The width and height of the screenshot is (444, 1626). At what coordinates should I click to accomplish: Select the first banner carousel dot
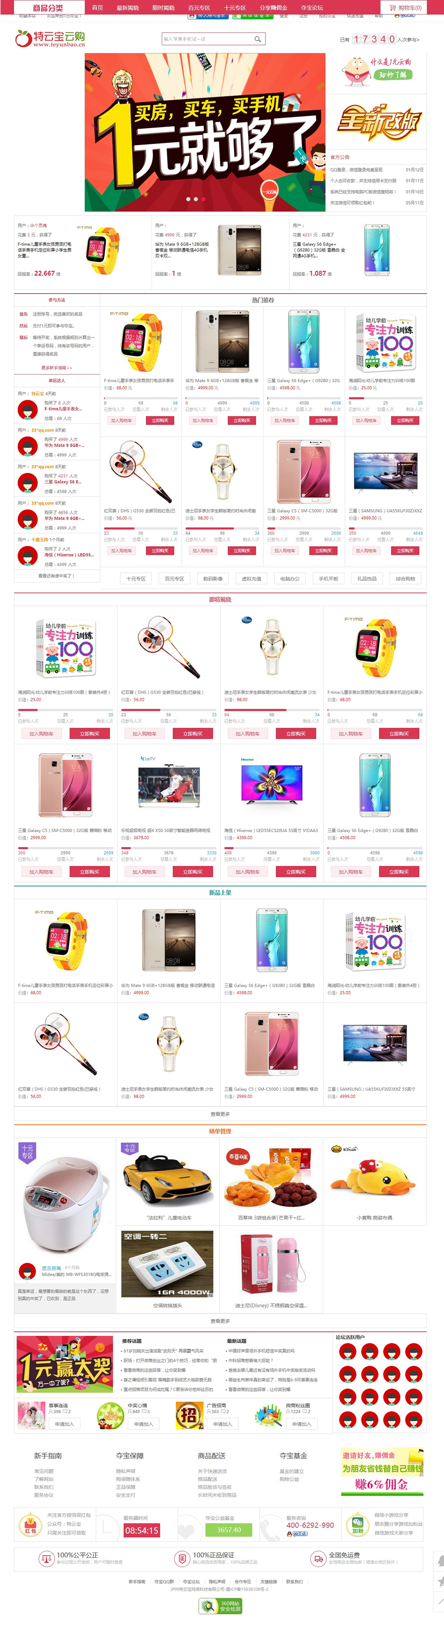(x=187, y=199)
